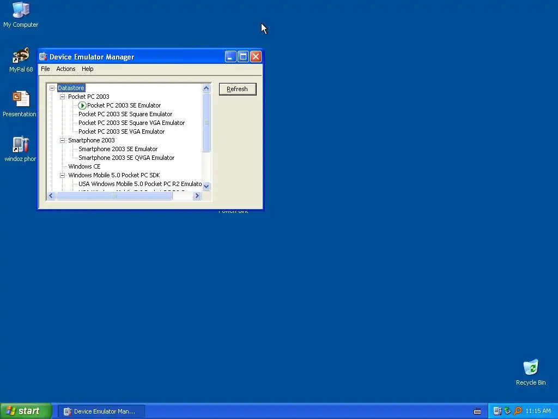This screenshot has width=558, height=419.
Task: Click the keyboard icon on the taskbar
Action: 477,411
